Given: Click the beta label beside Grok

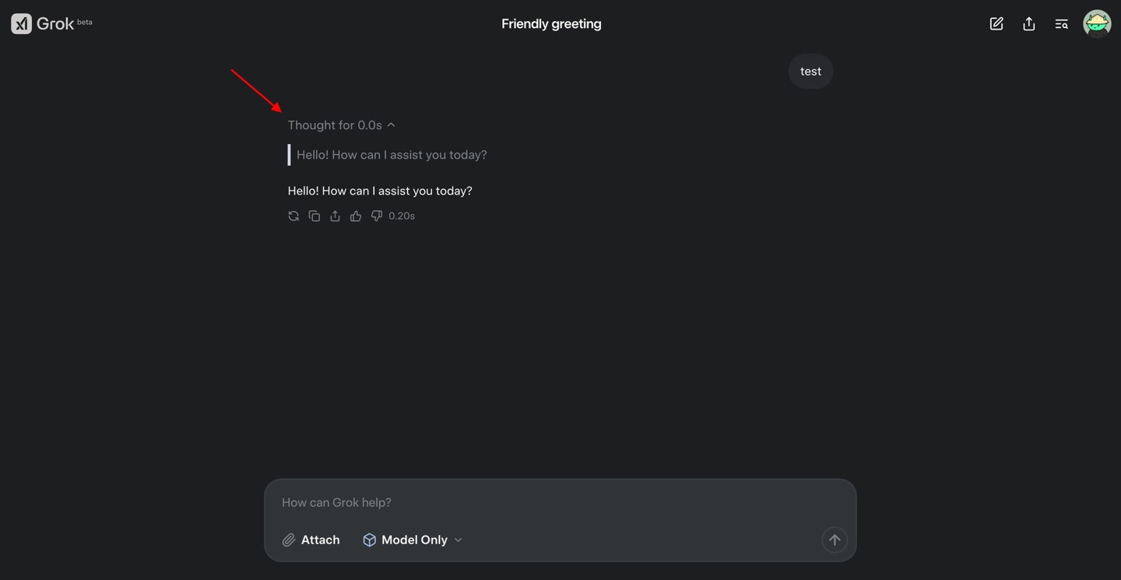Looking at the screenshot, I should click(85, 22).
